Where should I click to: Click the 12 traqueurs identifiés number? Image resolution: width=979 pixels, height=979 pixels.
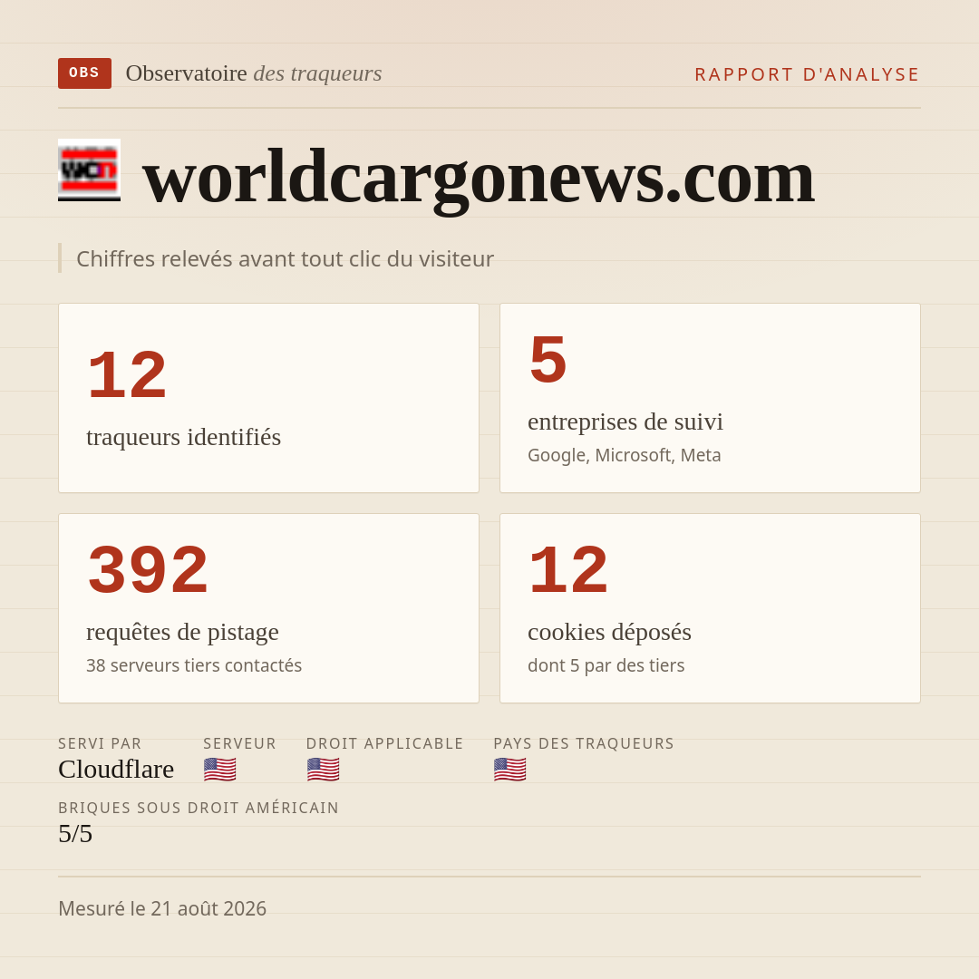click(128, 375)
